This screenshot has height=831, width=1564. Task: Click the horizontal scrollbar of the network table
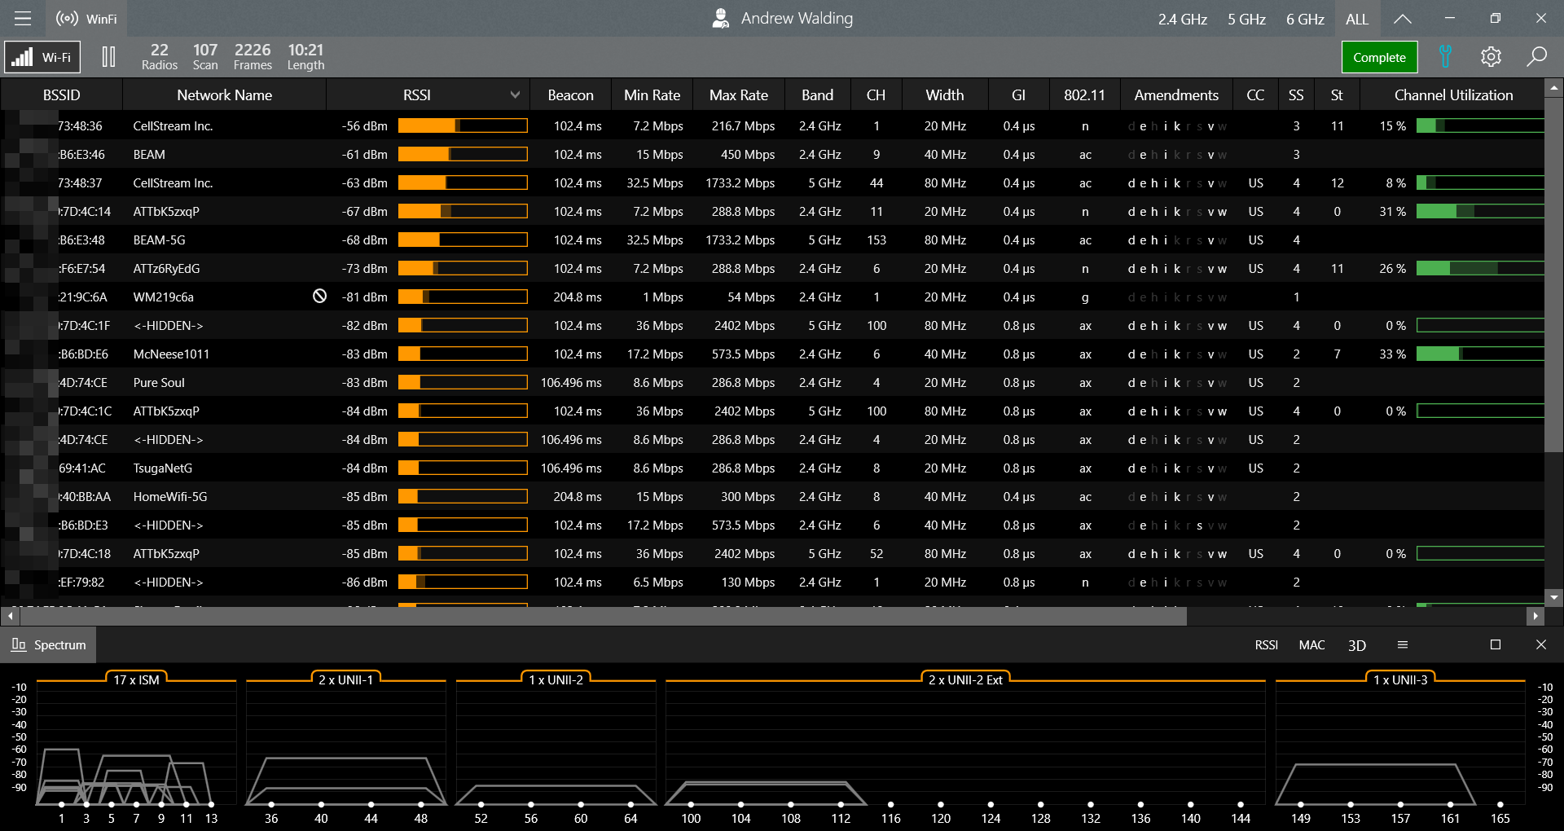(595, 617)
